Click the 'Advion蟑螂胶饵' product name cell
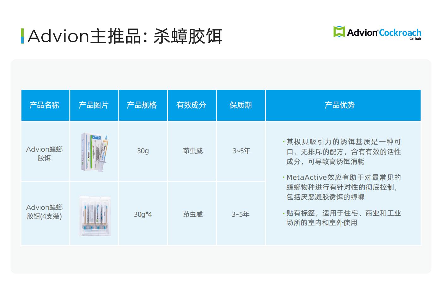The image size is (442, 284). pyautogui.click(x=45, y=151)
